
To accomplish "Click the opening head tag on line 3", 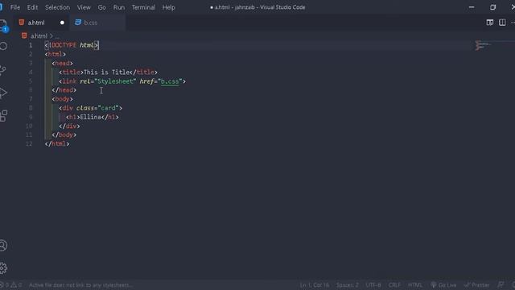I will (x=63, y=63).
